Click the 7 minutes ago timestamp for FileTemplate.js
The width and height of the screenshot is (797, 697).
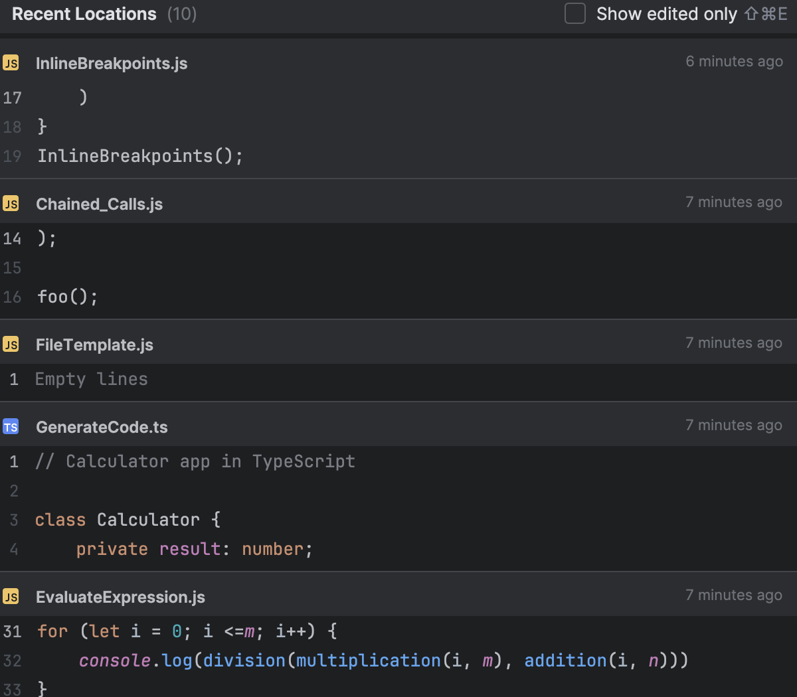733,343
